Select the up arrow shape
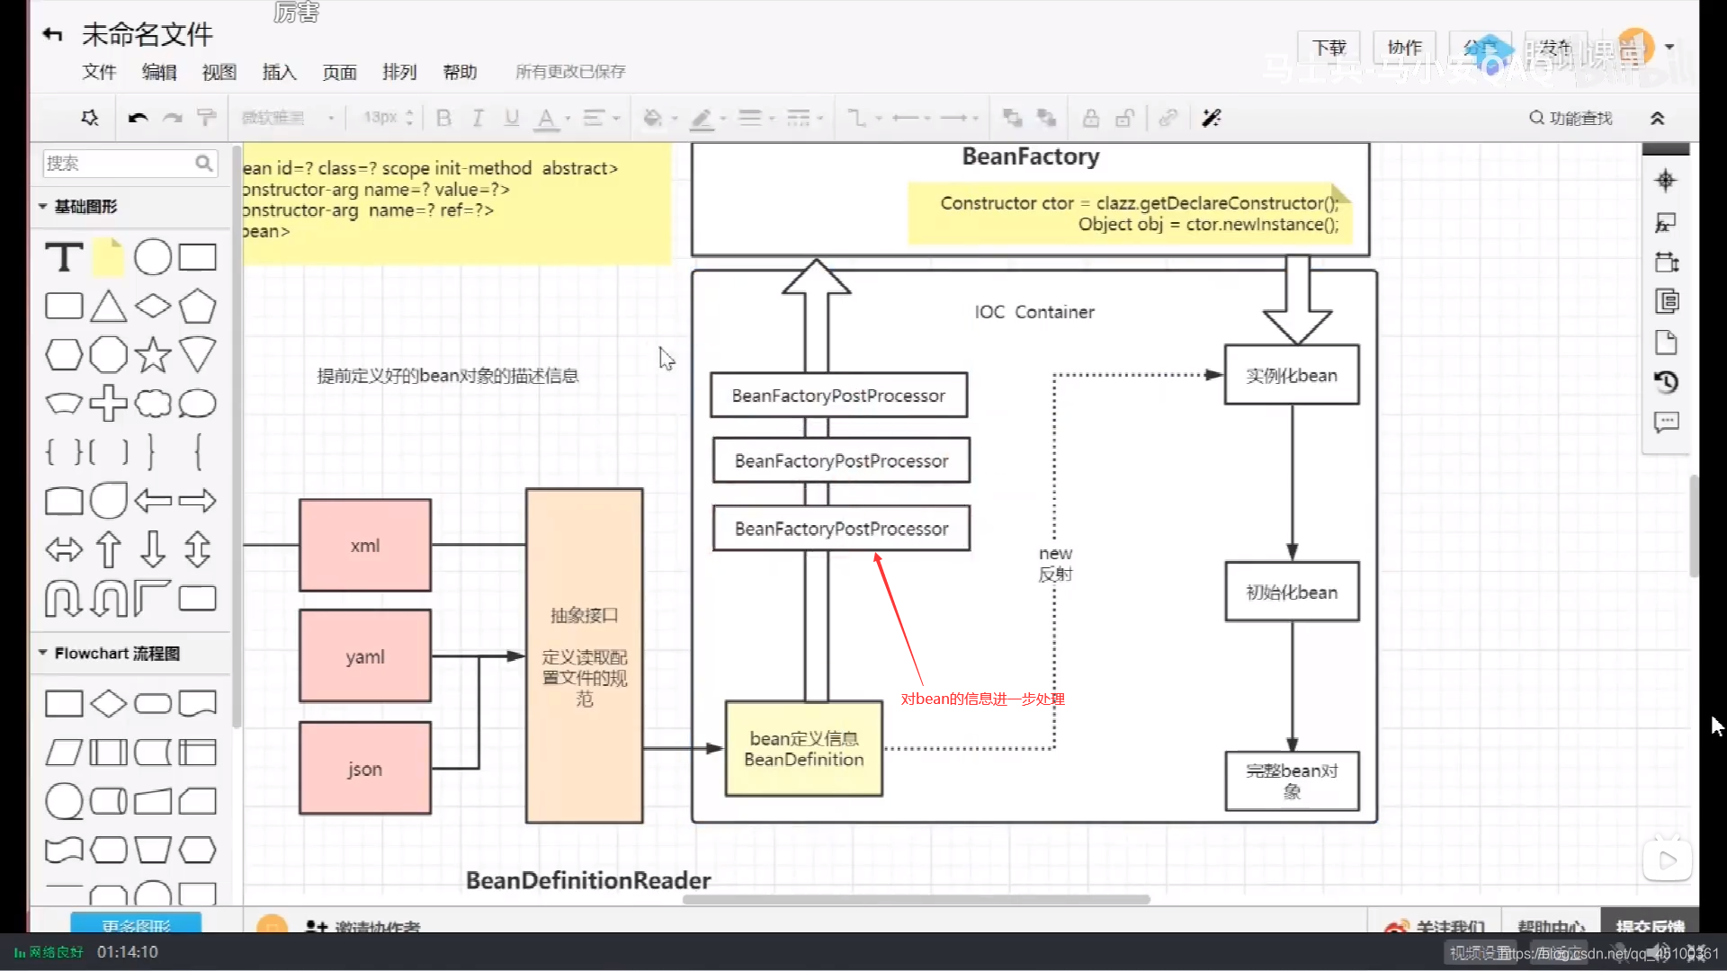Viewport: 1727px width, 971px height. (x=108, y=549)
